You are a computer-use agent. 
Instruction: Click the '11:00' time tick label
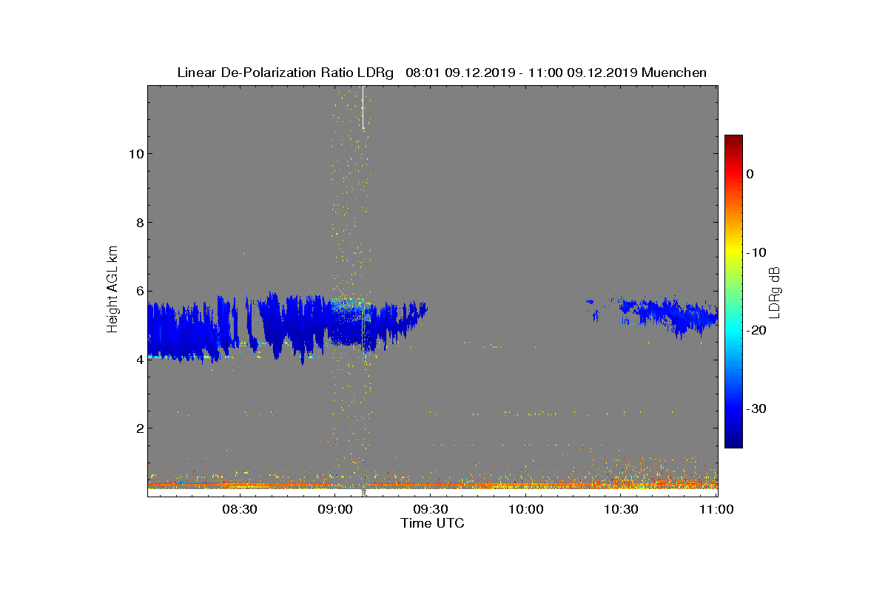716,509
